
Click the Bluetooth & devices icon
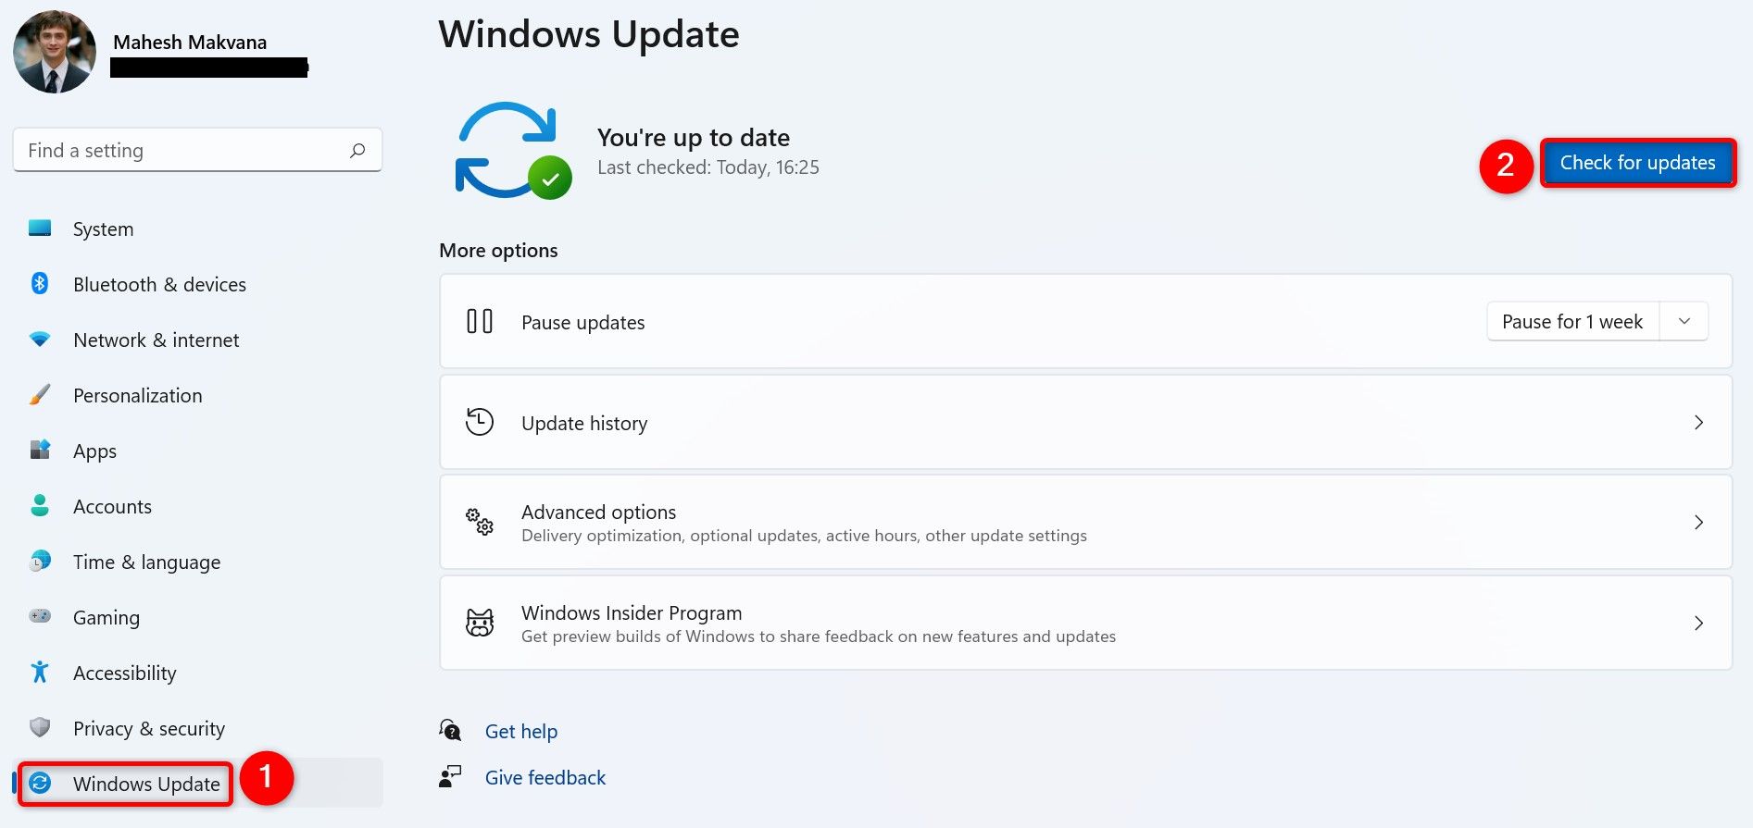click(x=40, y=283)
